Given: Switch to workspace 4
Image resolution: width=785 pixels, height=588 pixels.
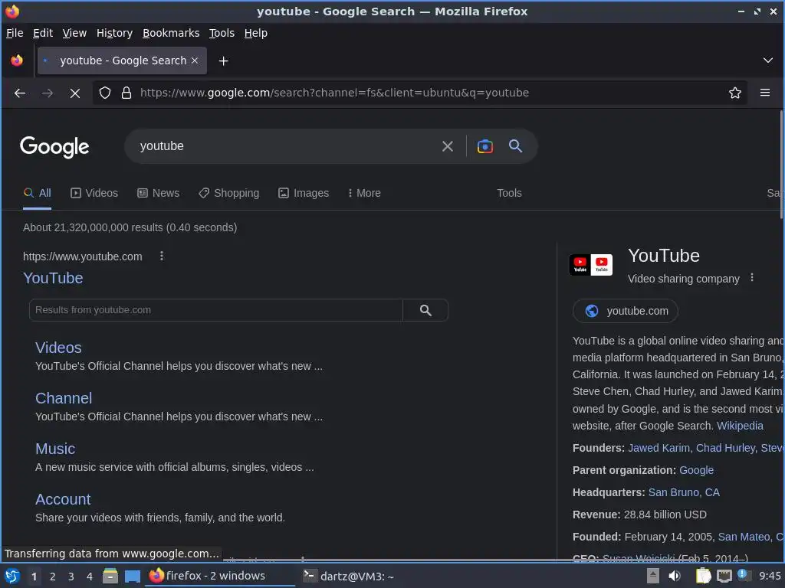Looking at the screenshot, I should [x=90, y=577].
